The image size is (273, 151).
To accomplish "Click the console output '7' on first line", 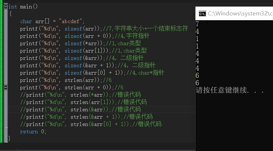I will [x=197, y=24].
